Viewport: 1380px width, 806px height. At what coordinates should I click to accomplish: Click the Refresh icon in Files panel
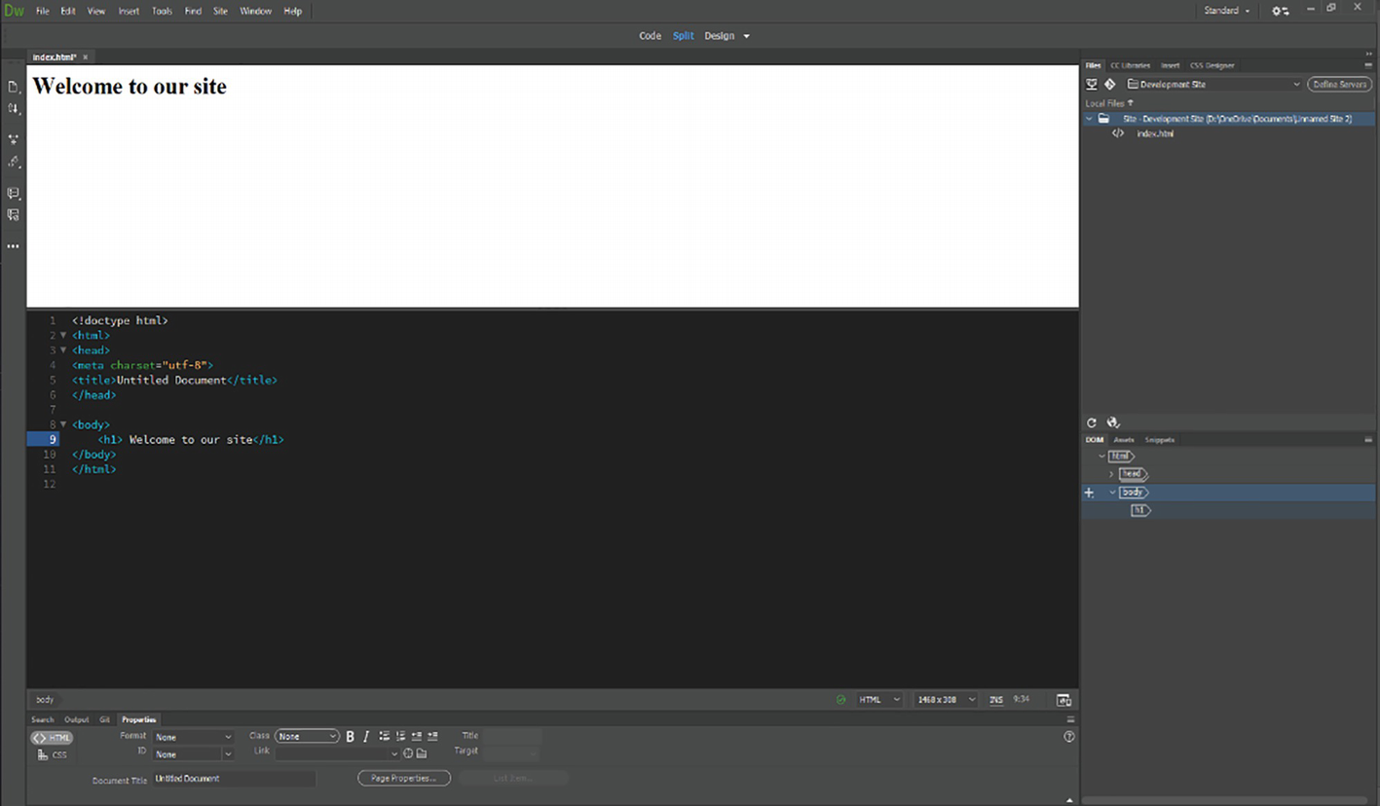click(1092, 422)
